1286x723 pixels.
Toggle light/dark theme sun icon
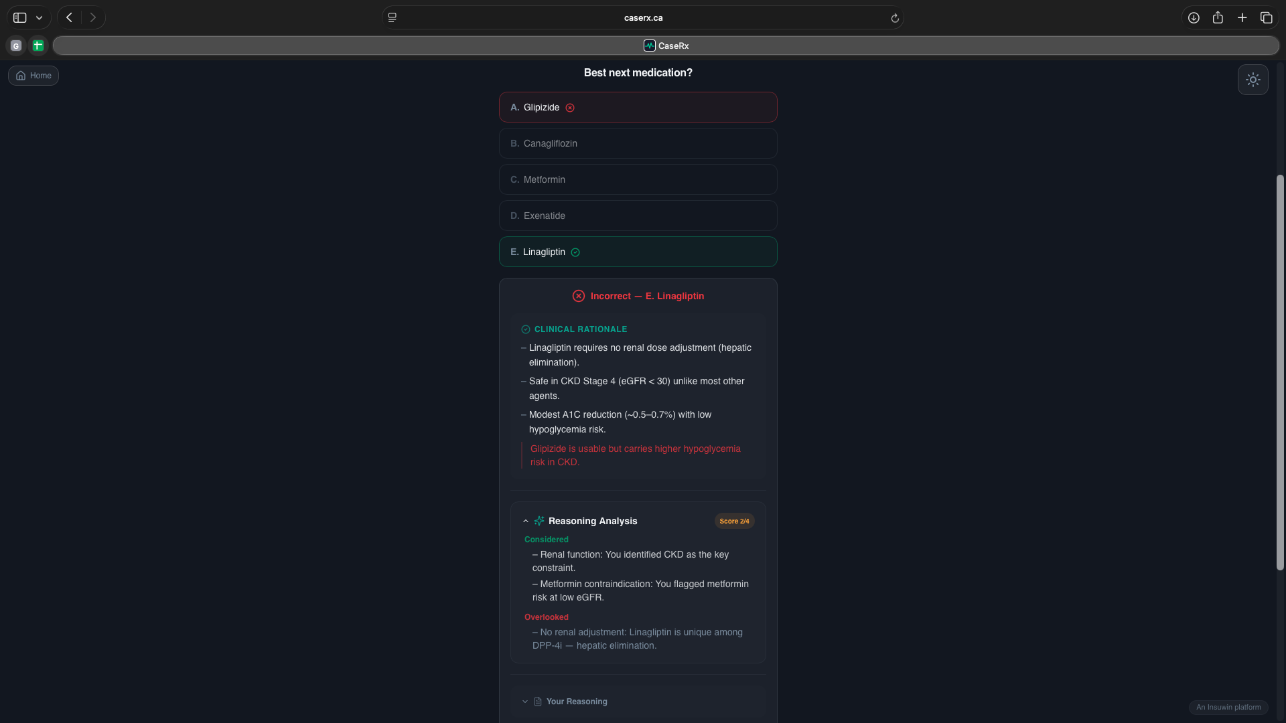click(1253, 80)
